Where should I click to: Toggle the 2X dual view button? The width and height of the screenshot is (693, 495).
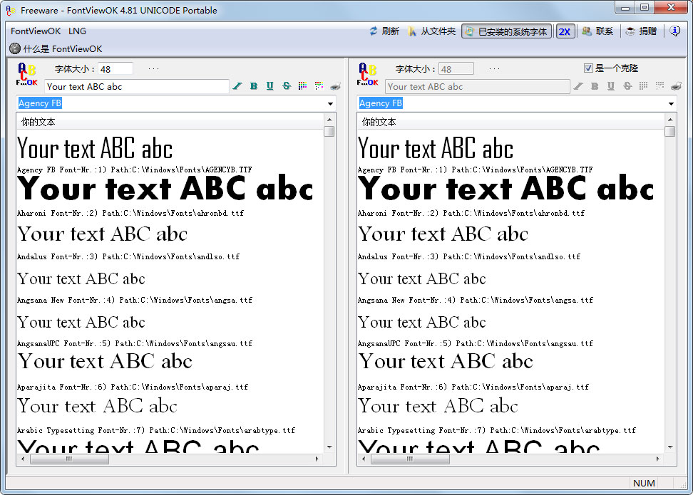point(565,31)
